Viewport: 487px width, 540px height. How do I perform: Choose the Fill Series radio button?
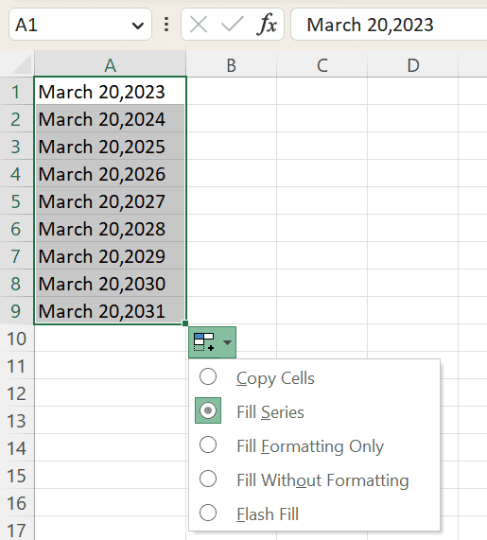[x=208, y=410]
